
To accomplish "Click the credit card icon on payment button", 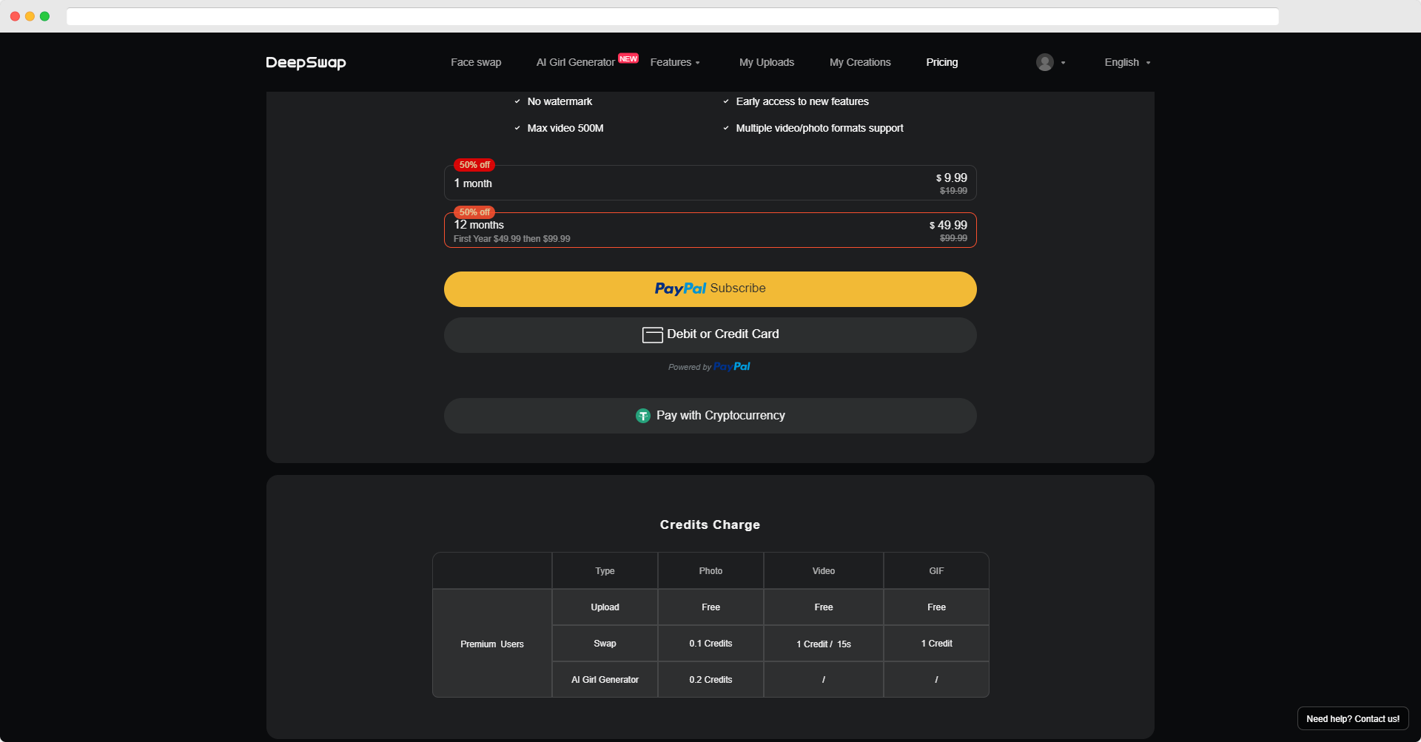I will (x=651, y=334).
